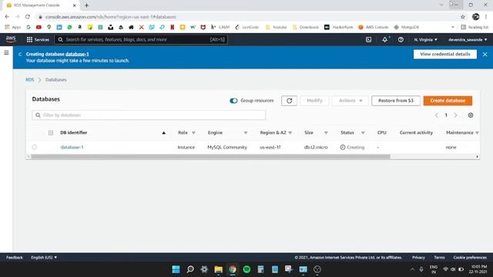
Task: Open the Reading list
Action: (x=475, y=28)
